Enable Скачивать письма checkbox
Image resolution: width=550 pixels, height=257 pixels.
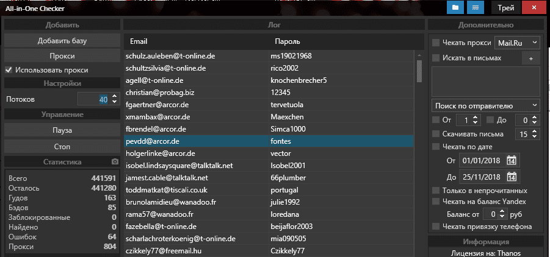[x=436, y=134]
